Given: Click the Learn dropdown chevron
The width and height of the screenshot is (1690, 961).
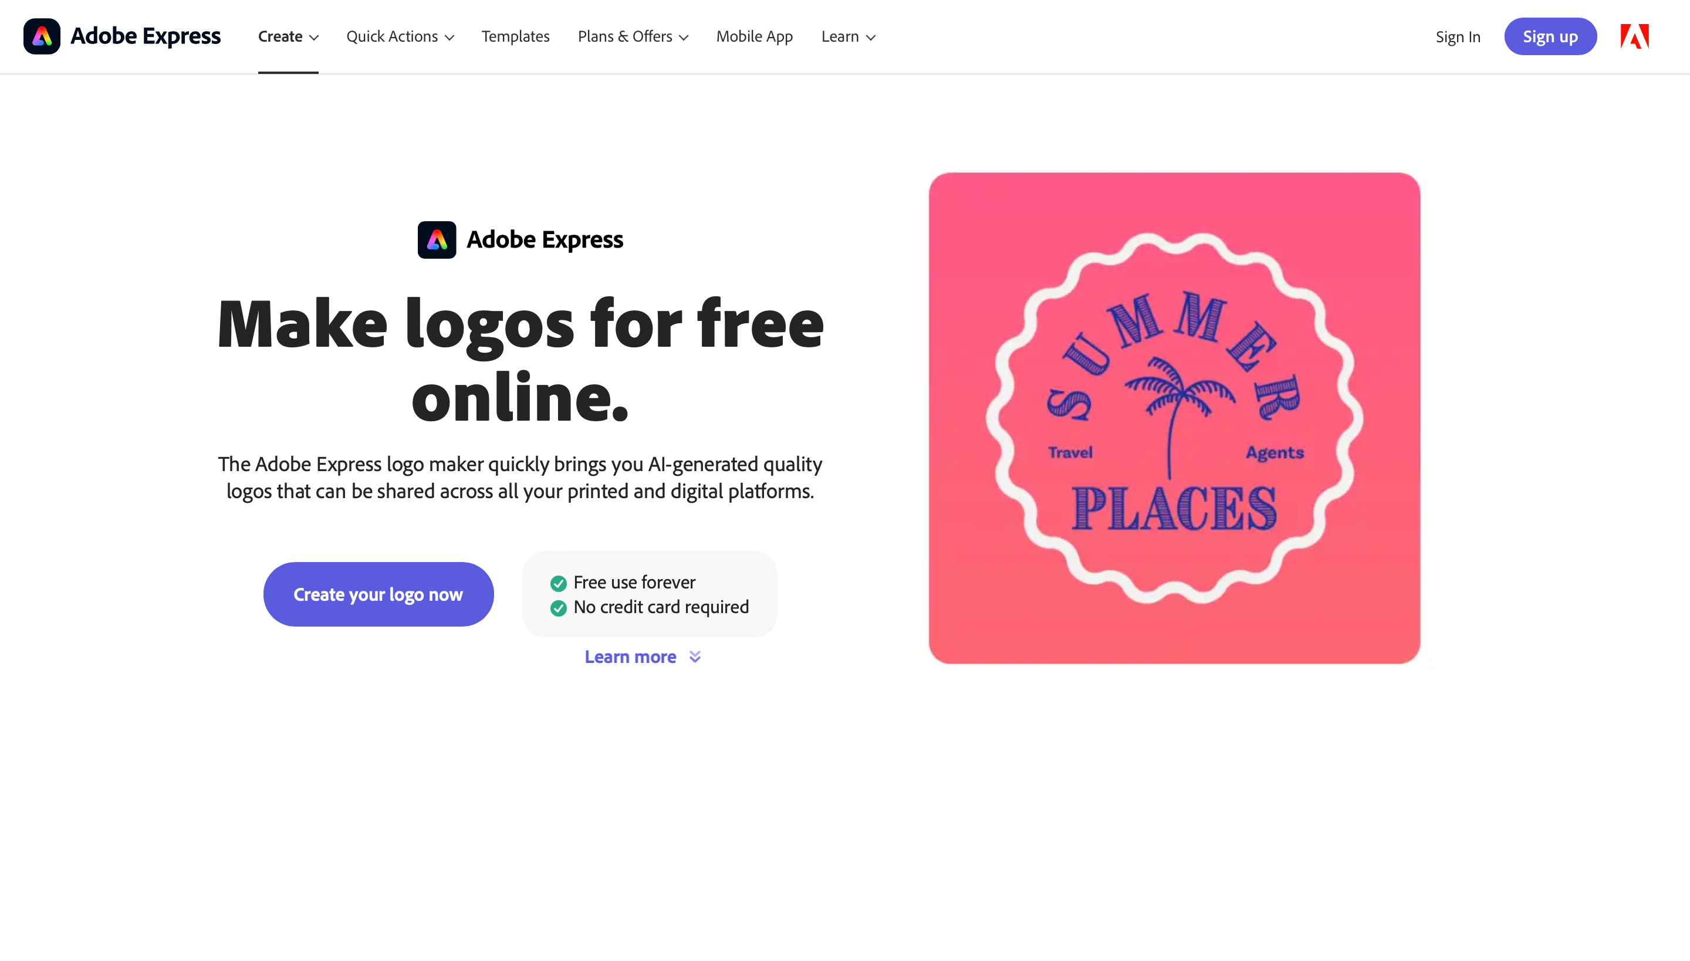Looking at the screenshot, I should [871, 36].
